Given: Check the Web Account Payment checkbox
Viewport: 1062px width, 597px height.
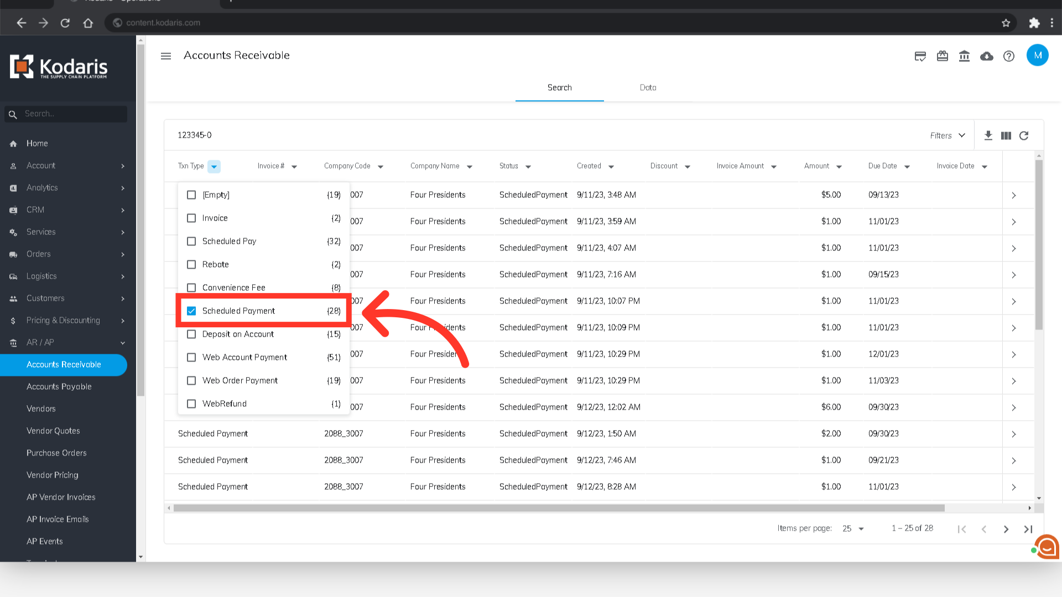Looking at the screenshot, I should (x=191, y=357).
